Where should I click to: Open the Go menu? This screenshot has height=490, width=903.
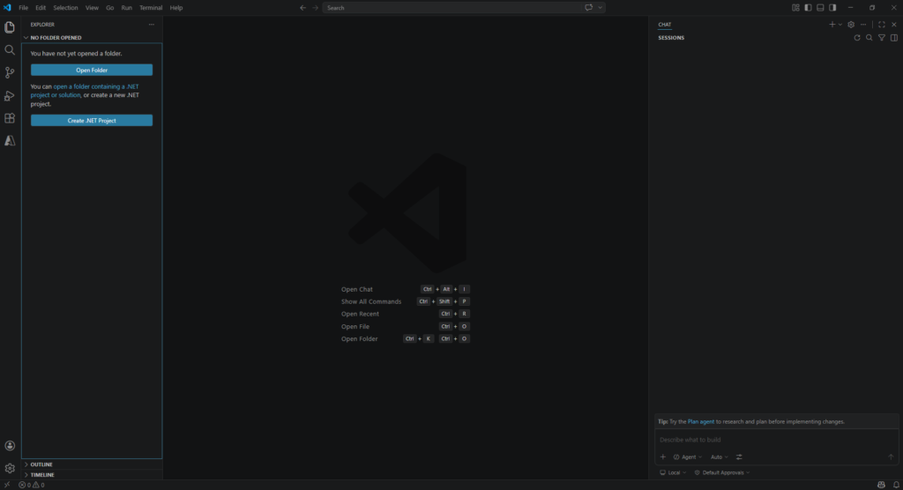coord(109,8)
